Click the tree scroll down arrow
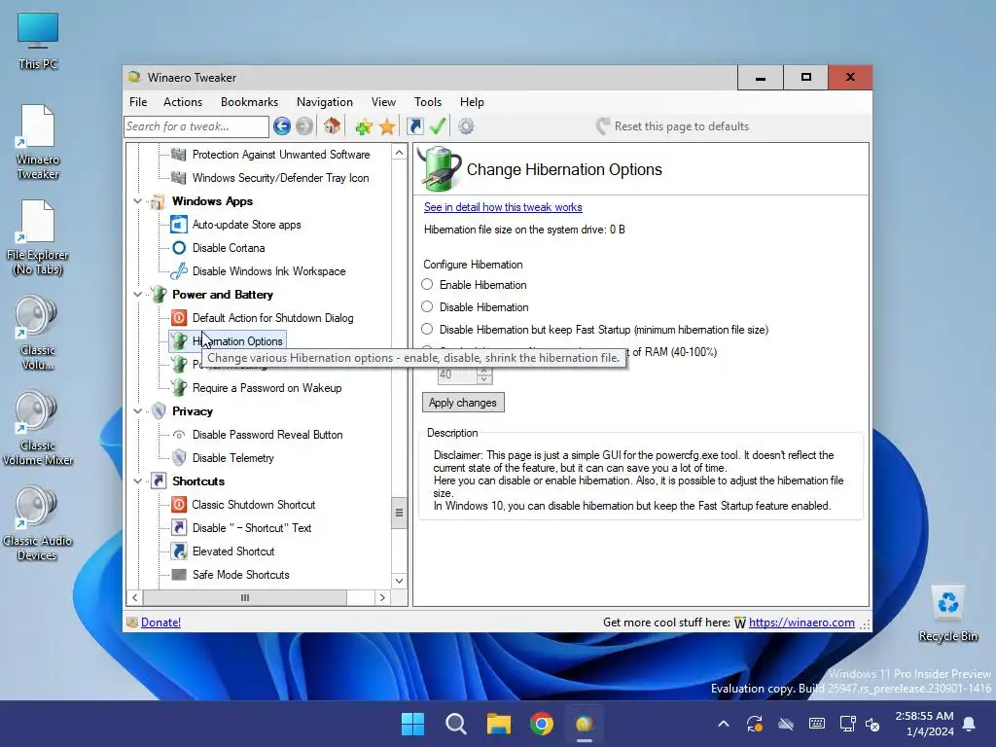Image resolution: width=996 pixels, height=747 pixels. (399, 581)
